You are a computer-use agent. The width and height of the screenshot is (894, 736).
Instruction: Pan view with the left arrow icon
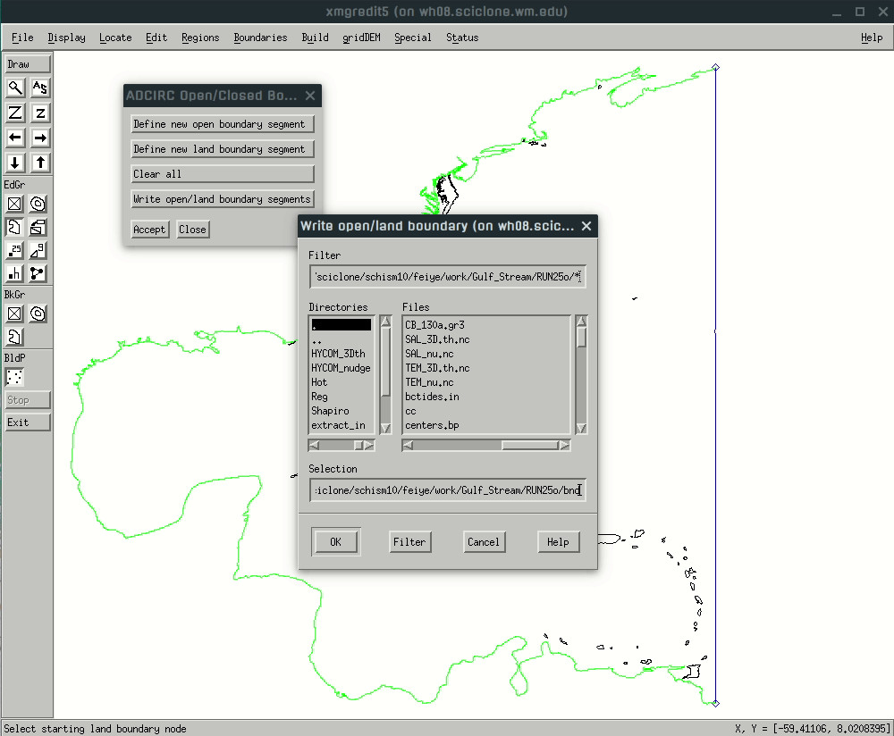pyautogui.click(x=15, y=138)
